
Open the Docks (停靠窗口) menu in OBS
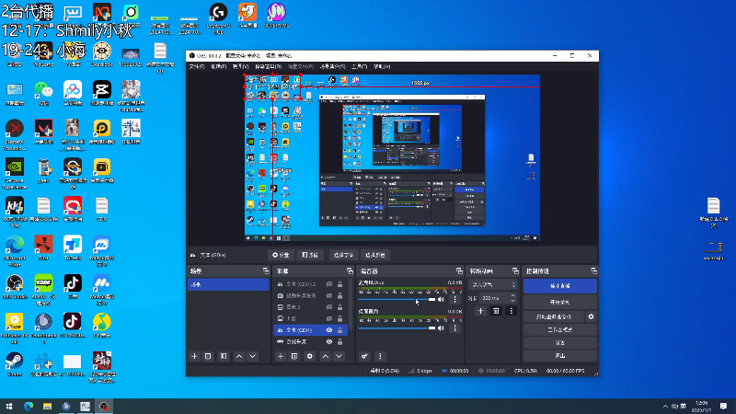(268, 66)
